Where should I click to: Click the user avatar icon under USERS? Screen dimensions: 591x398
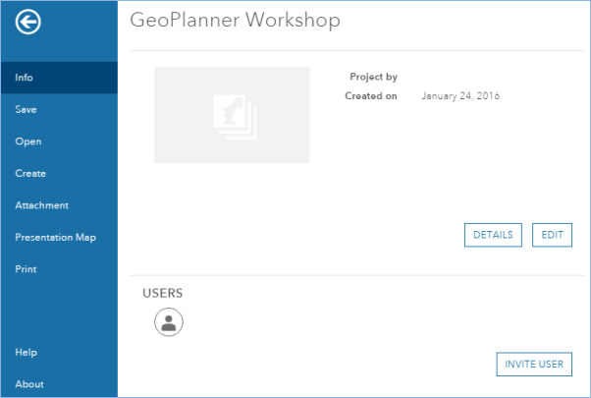click(169, 322)
